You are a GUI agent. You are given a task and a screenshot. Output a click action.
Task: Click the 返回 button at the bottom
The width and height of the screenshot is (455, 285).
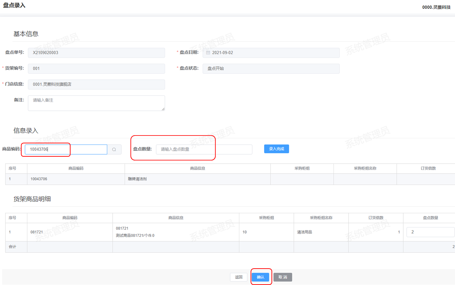[239, 277]
